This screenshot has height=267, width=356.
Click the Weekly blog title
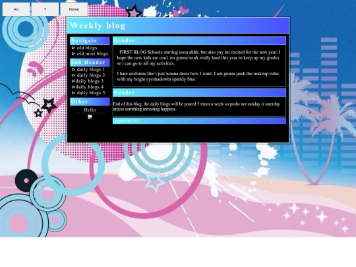(98, 26)
